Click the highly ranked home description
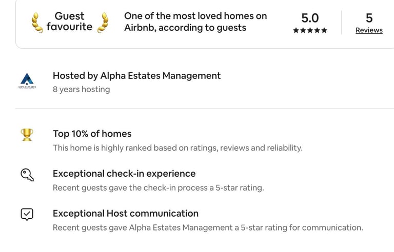The height and width of the screenshot is (252, 394). (178, 148)
